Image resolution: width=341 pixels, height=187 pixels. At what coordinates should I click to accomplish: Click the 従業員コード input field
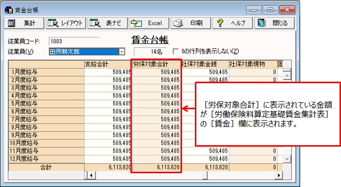point(74,41)
